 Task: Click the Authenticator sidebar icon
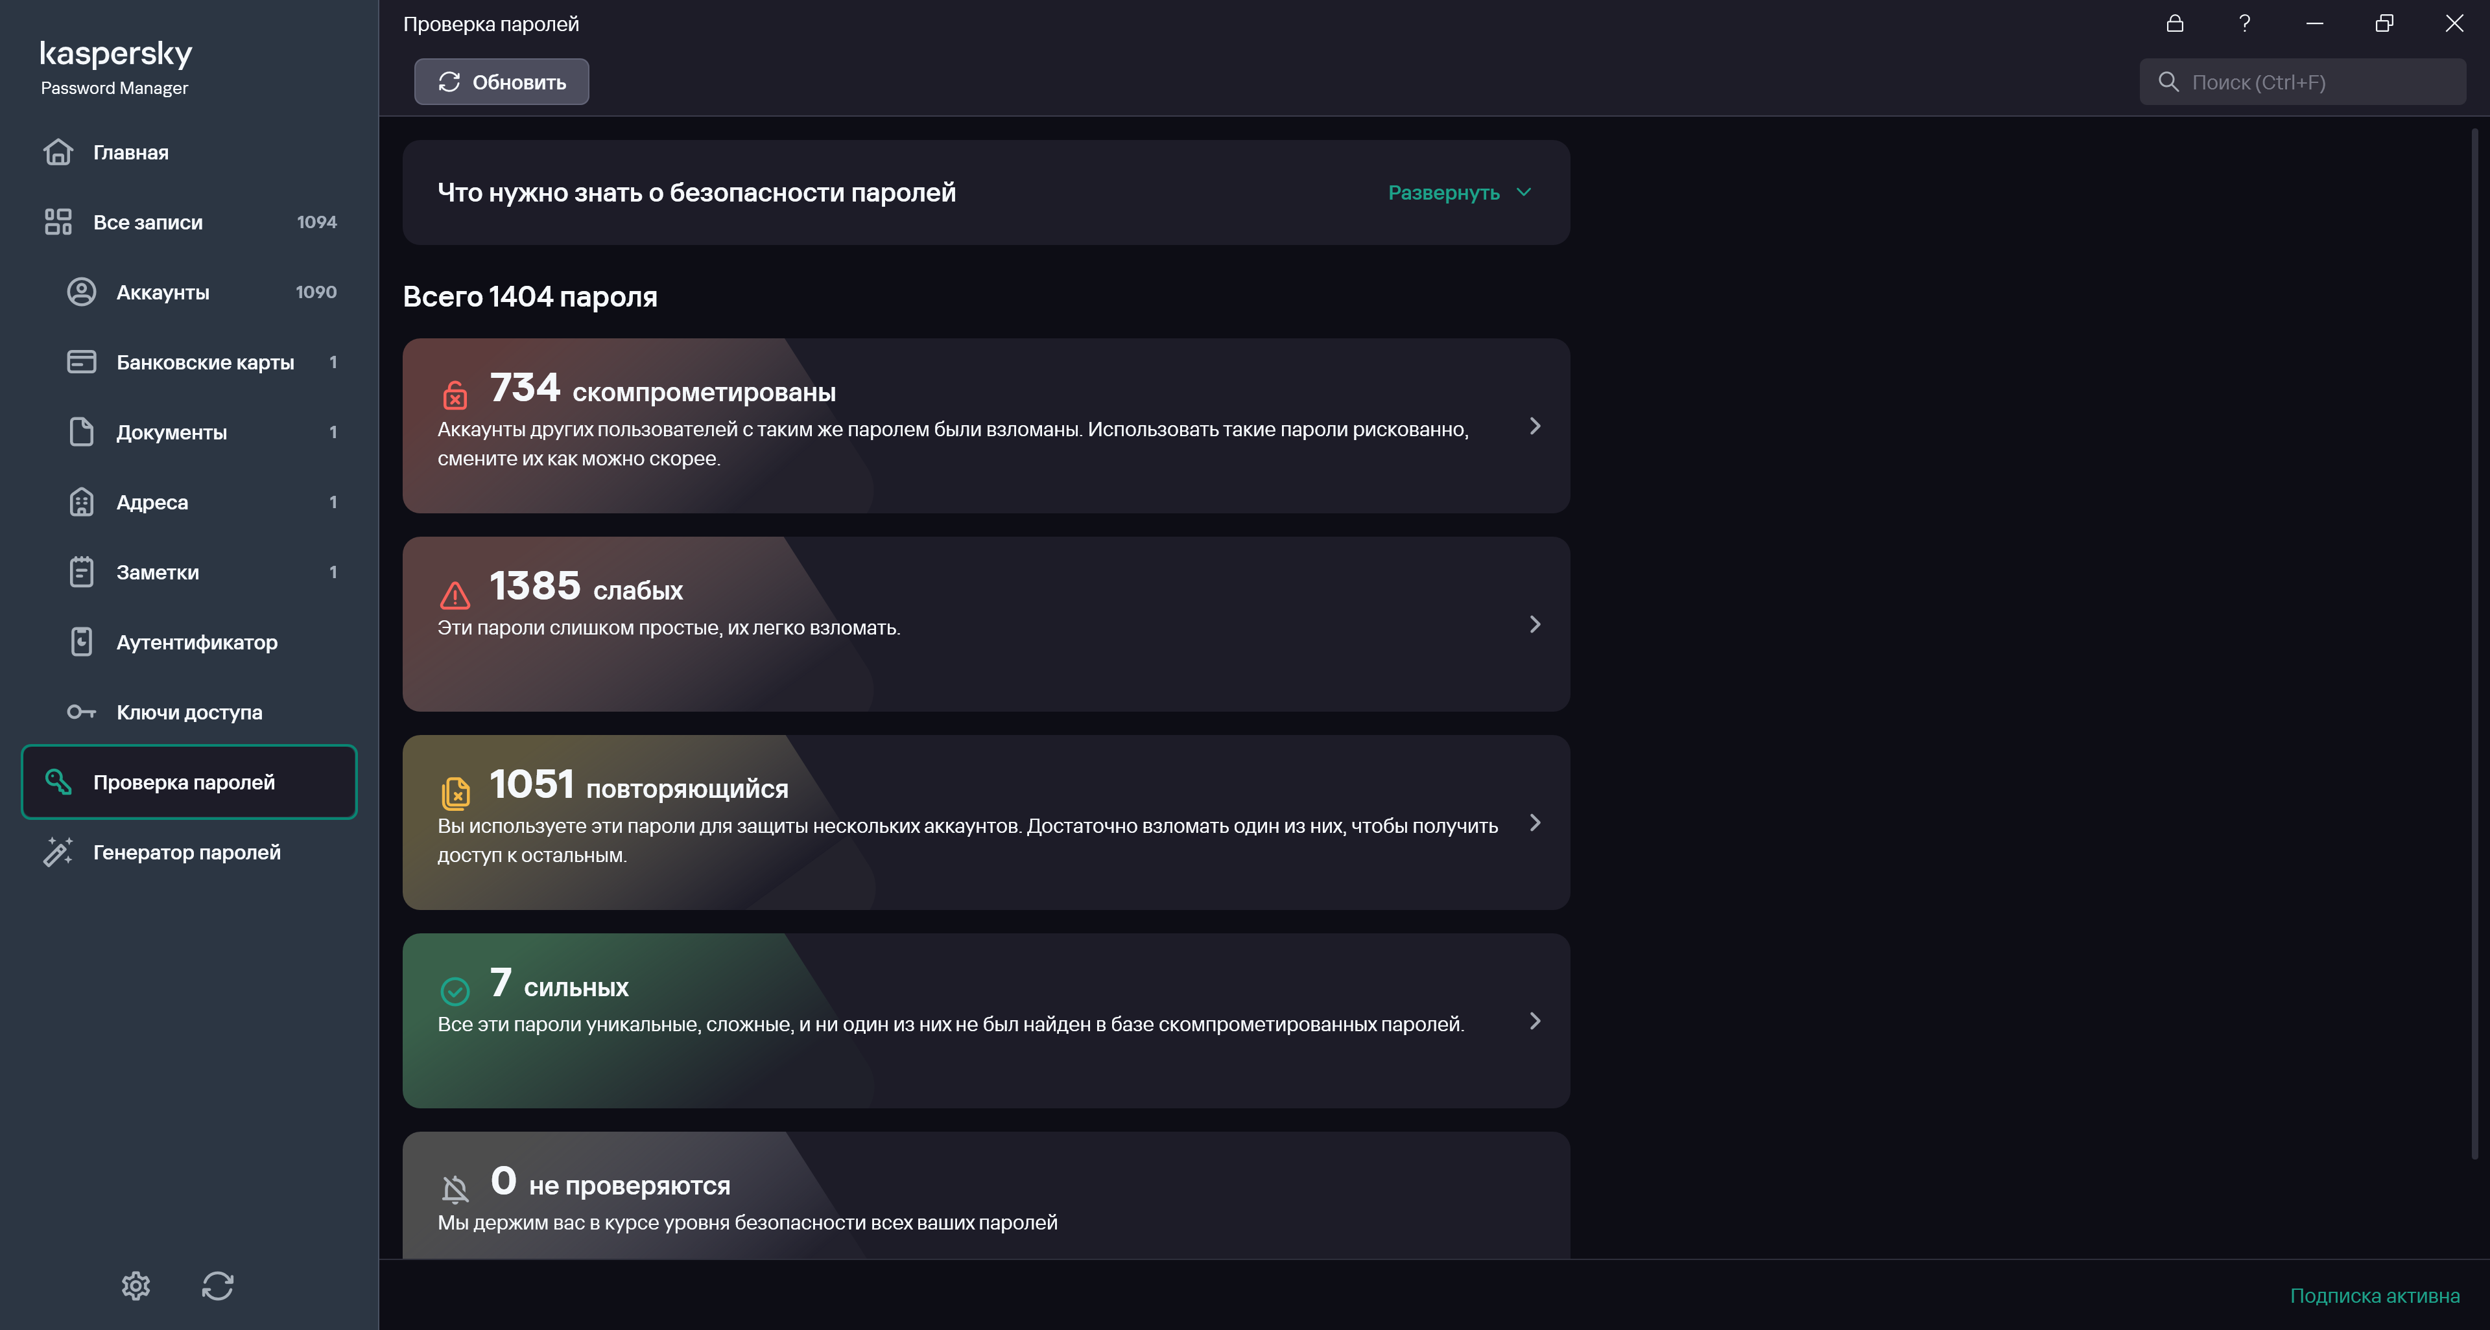point(82,642)
